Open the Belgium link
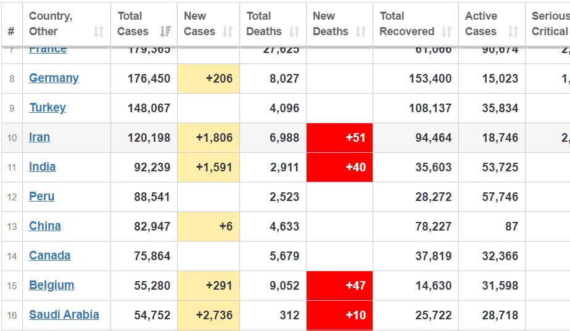 pos(51,285)
